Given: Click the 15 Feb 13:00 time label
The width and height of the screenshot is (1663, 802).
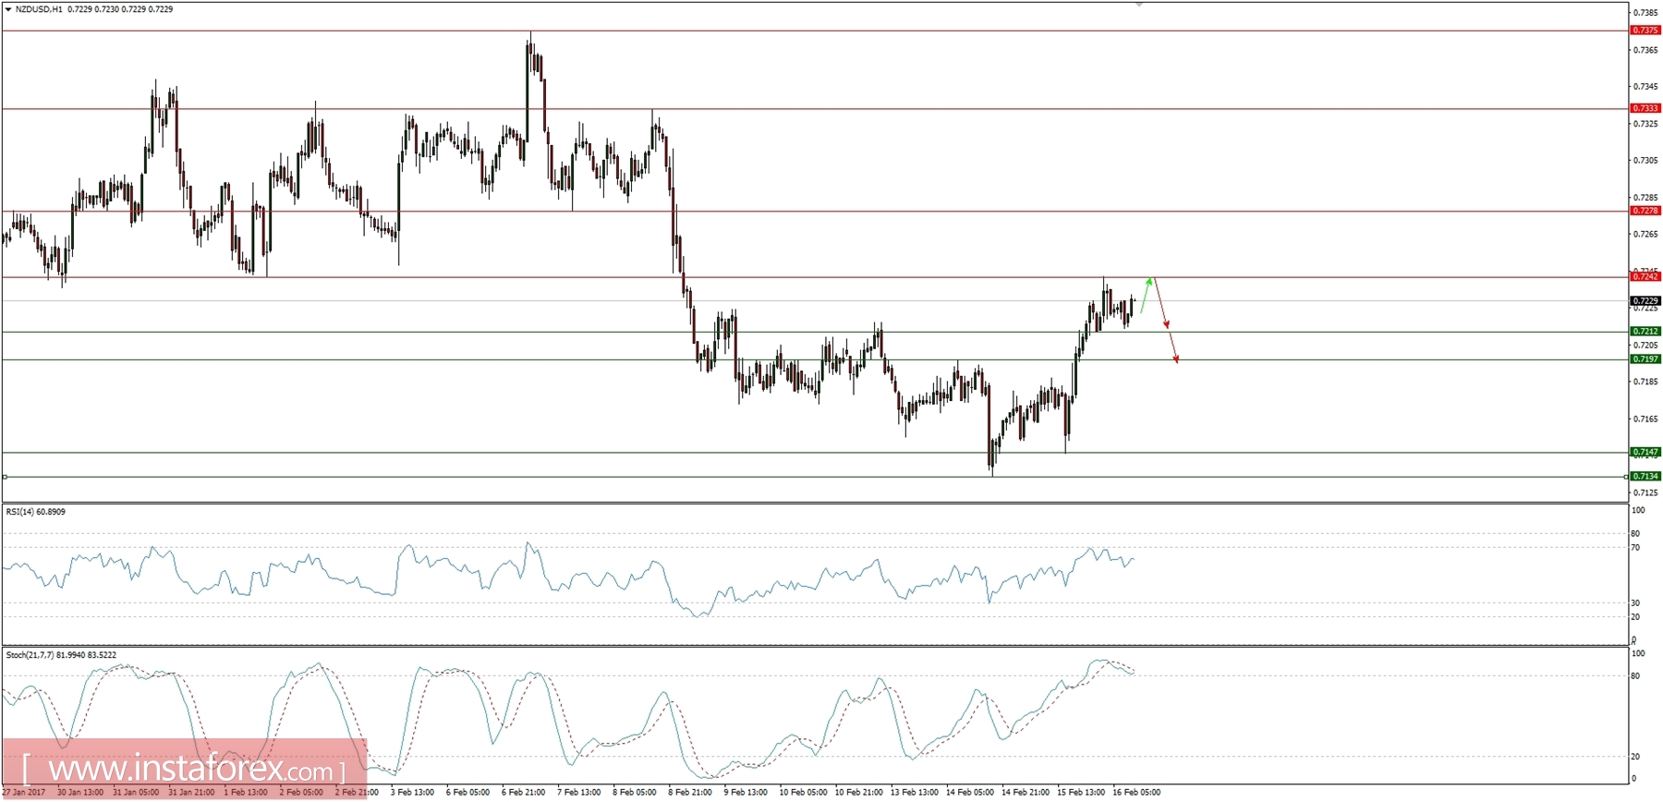Looking at the screenshot, I should (1081, 792).
